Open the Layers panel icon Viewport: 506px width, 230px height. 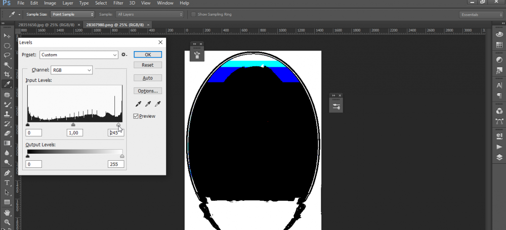coord(499,157)
